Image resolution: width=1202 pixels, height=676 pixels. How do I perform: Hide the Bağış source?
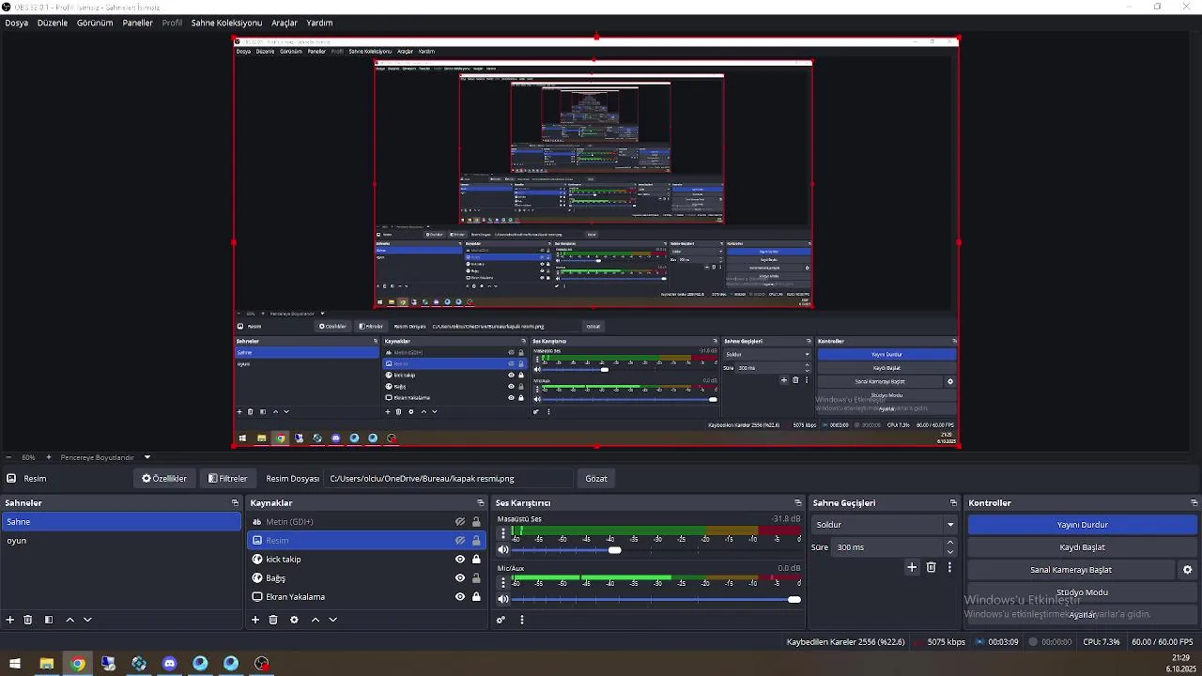(x=460, y=578)
